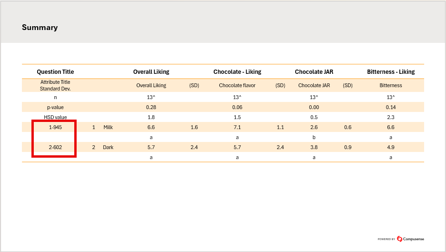Click the bold Overall Liking column header
The height and width of the screenshot is (252, 446).
click(x=151, y=72)
